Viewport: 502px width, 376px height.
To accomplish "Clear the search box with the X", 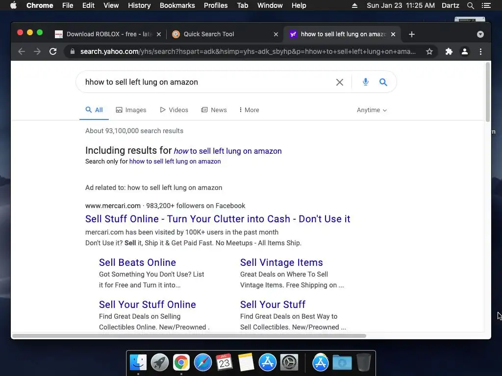I will 340,82.
